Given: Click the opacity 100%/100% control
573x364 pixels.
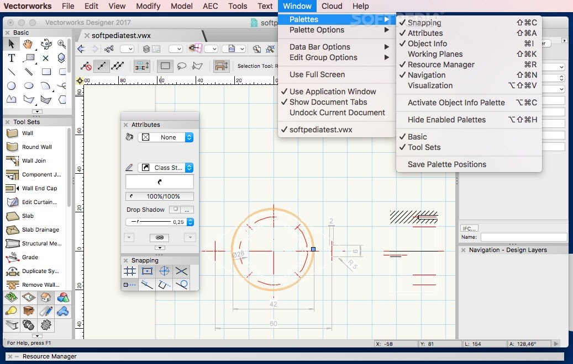Looking at the screenshot, I should pyautogui.click(x=160, y=196).
